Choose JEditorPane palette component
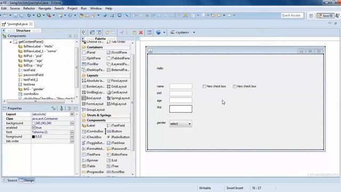Image resolution: width=341 pixels, height=192 pixels. 117,155
